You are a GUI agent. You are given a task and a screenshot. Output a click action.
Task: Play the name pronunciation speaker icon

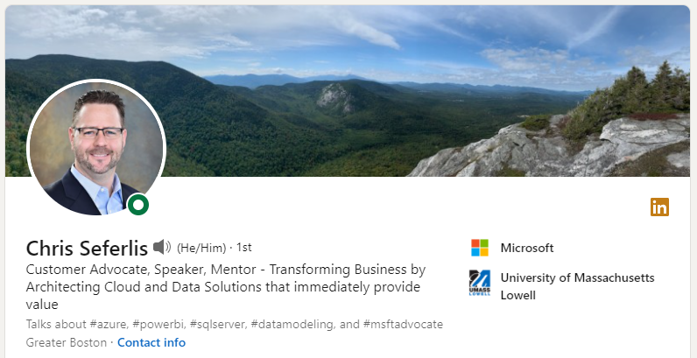[x=162, y=248]
